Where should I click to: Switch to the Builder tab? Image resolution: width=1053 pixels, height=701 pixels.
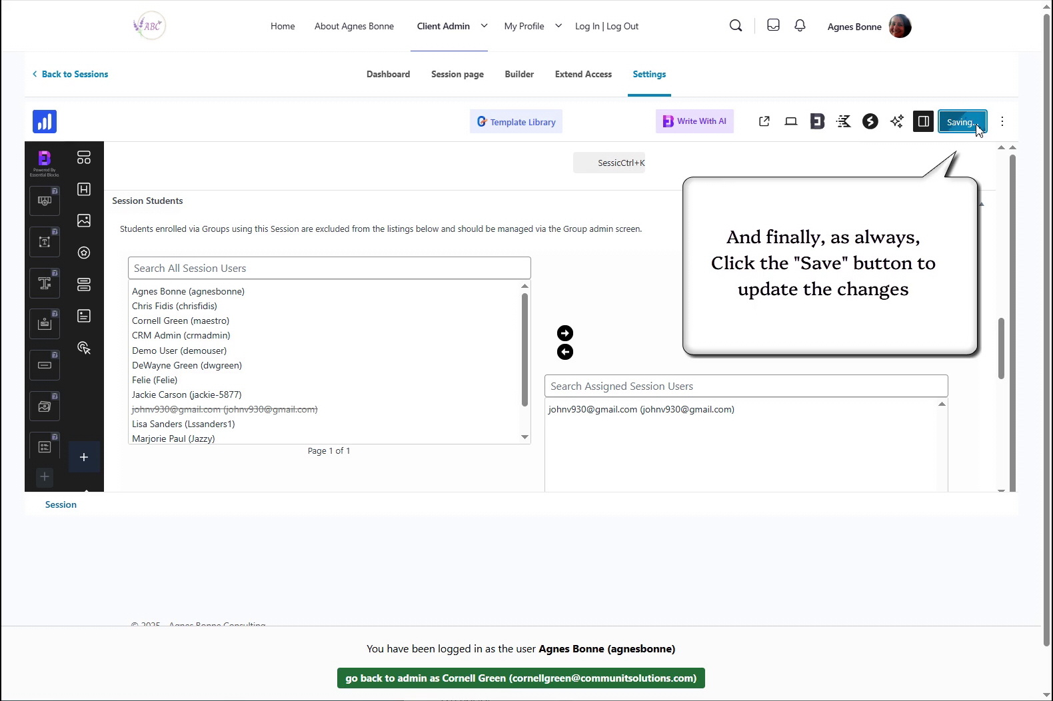tap(519, 74)
